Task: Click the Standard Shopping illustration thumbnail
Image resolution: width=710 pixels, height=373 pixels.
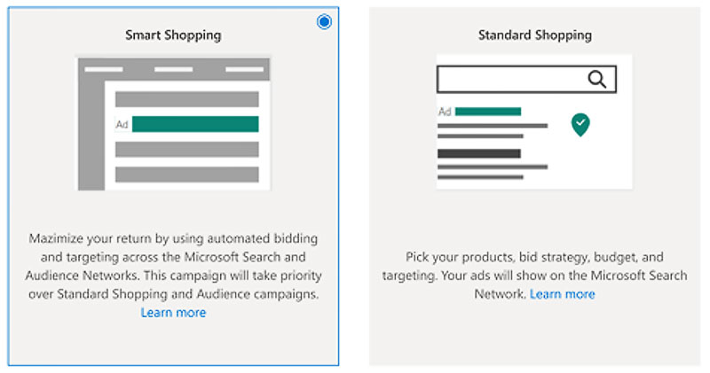Action: tap(534, 121)
